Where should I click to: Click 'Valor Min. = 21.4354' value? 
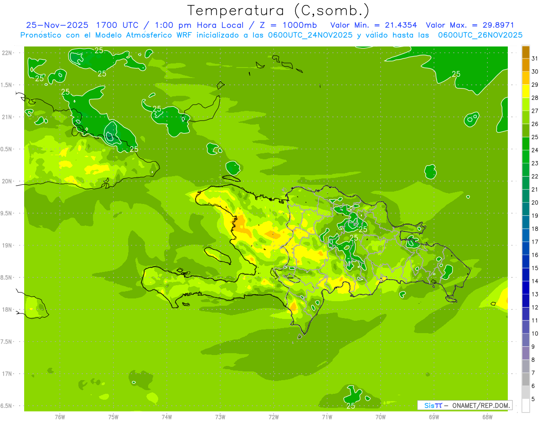click(374, 25)
